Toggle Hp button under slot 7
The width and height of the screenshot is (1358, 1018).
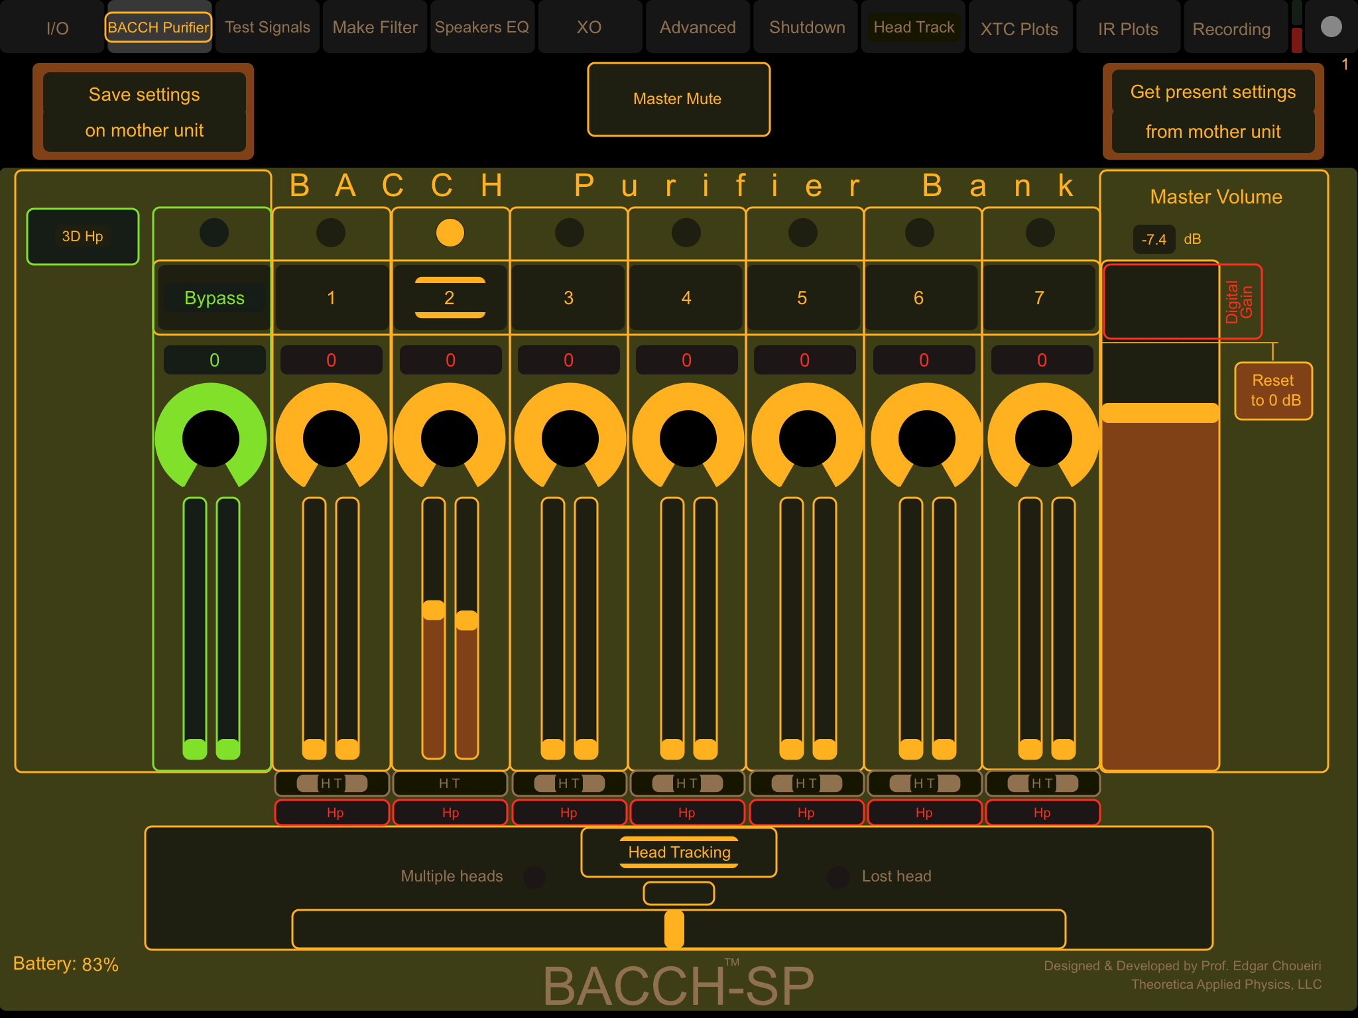tap(1042, 813)
